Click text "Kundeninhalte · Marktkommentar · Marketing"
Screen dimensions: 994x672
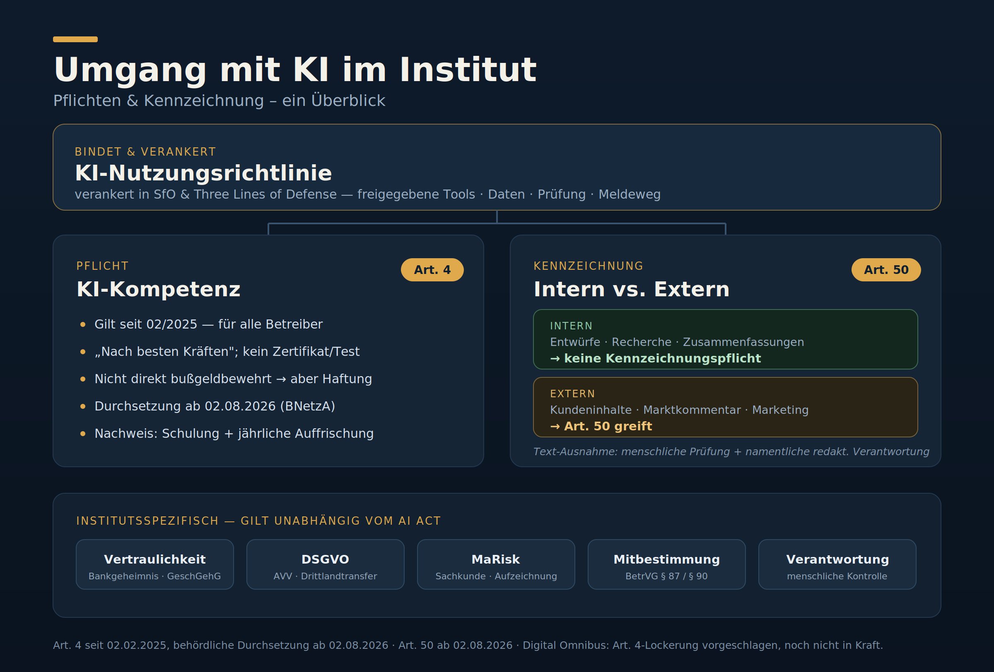[x=679, y=410]
